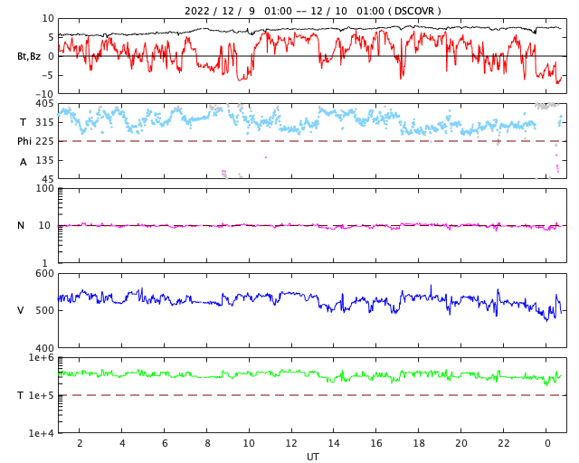Click the 'DSCOVR' label in the title
Viewport: 579px width, 463px height.
click(414, 11)
